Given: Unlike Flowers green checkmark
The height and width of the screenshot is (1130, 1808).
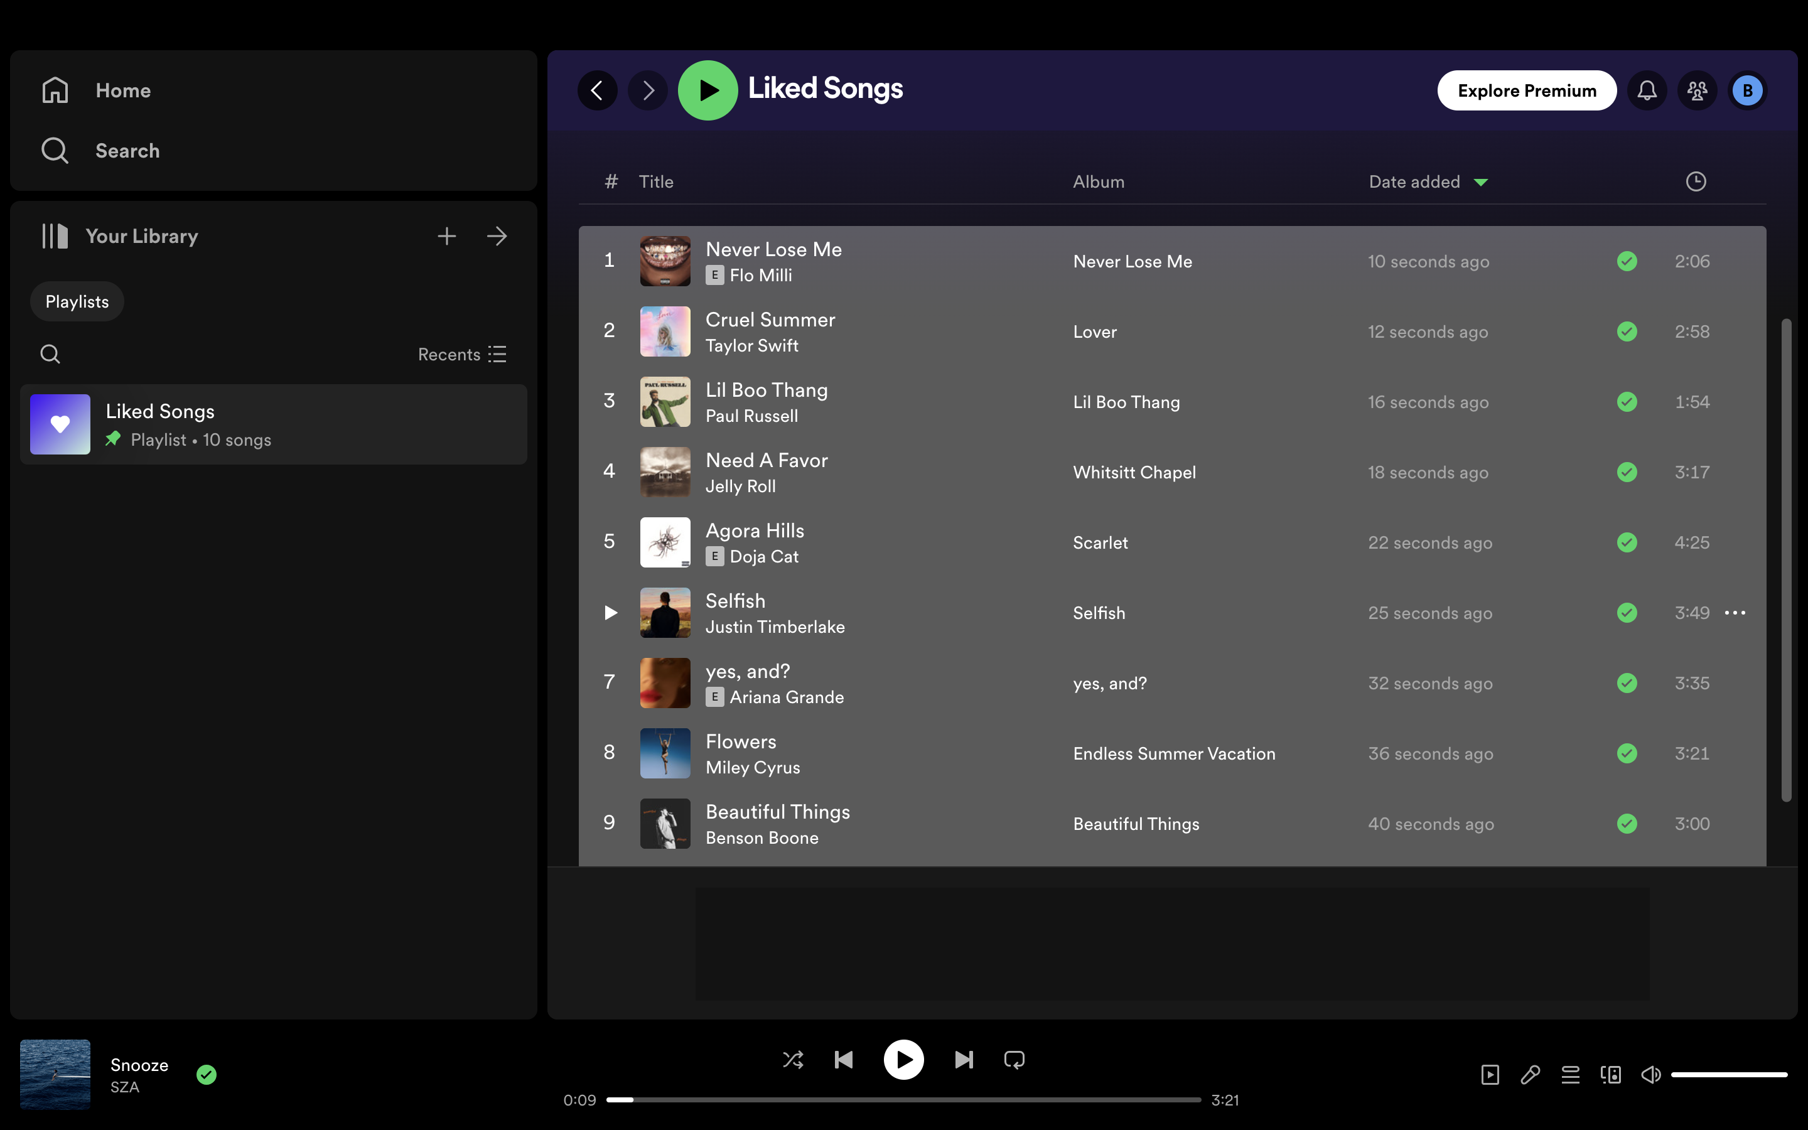Looking at the screenshot, I should (1627, 753).
